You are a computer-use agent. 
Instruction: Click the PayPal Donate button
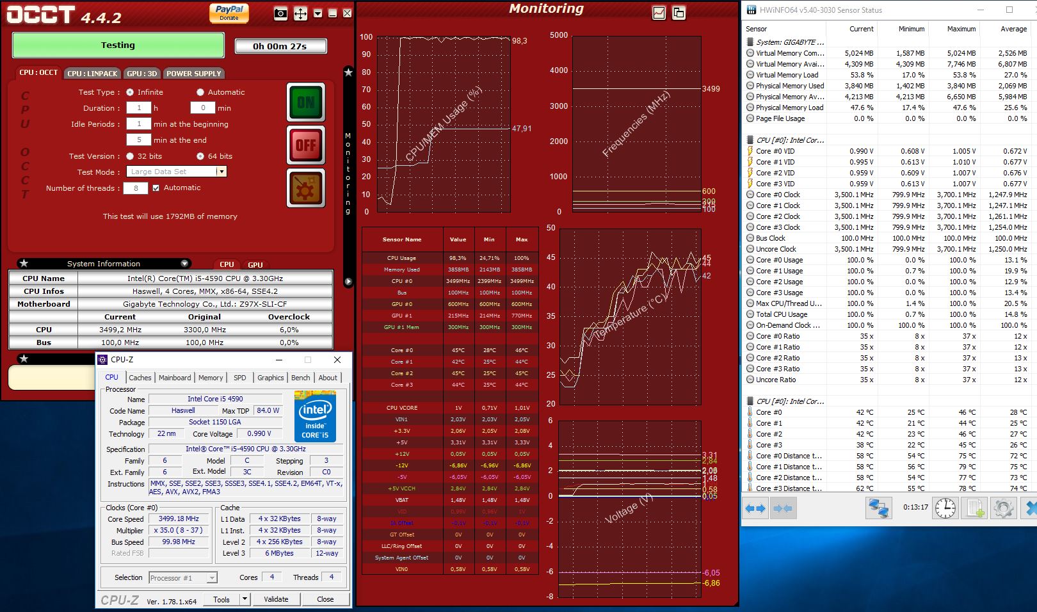229,13
